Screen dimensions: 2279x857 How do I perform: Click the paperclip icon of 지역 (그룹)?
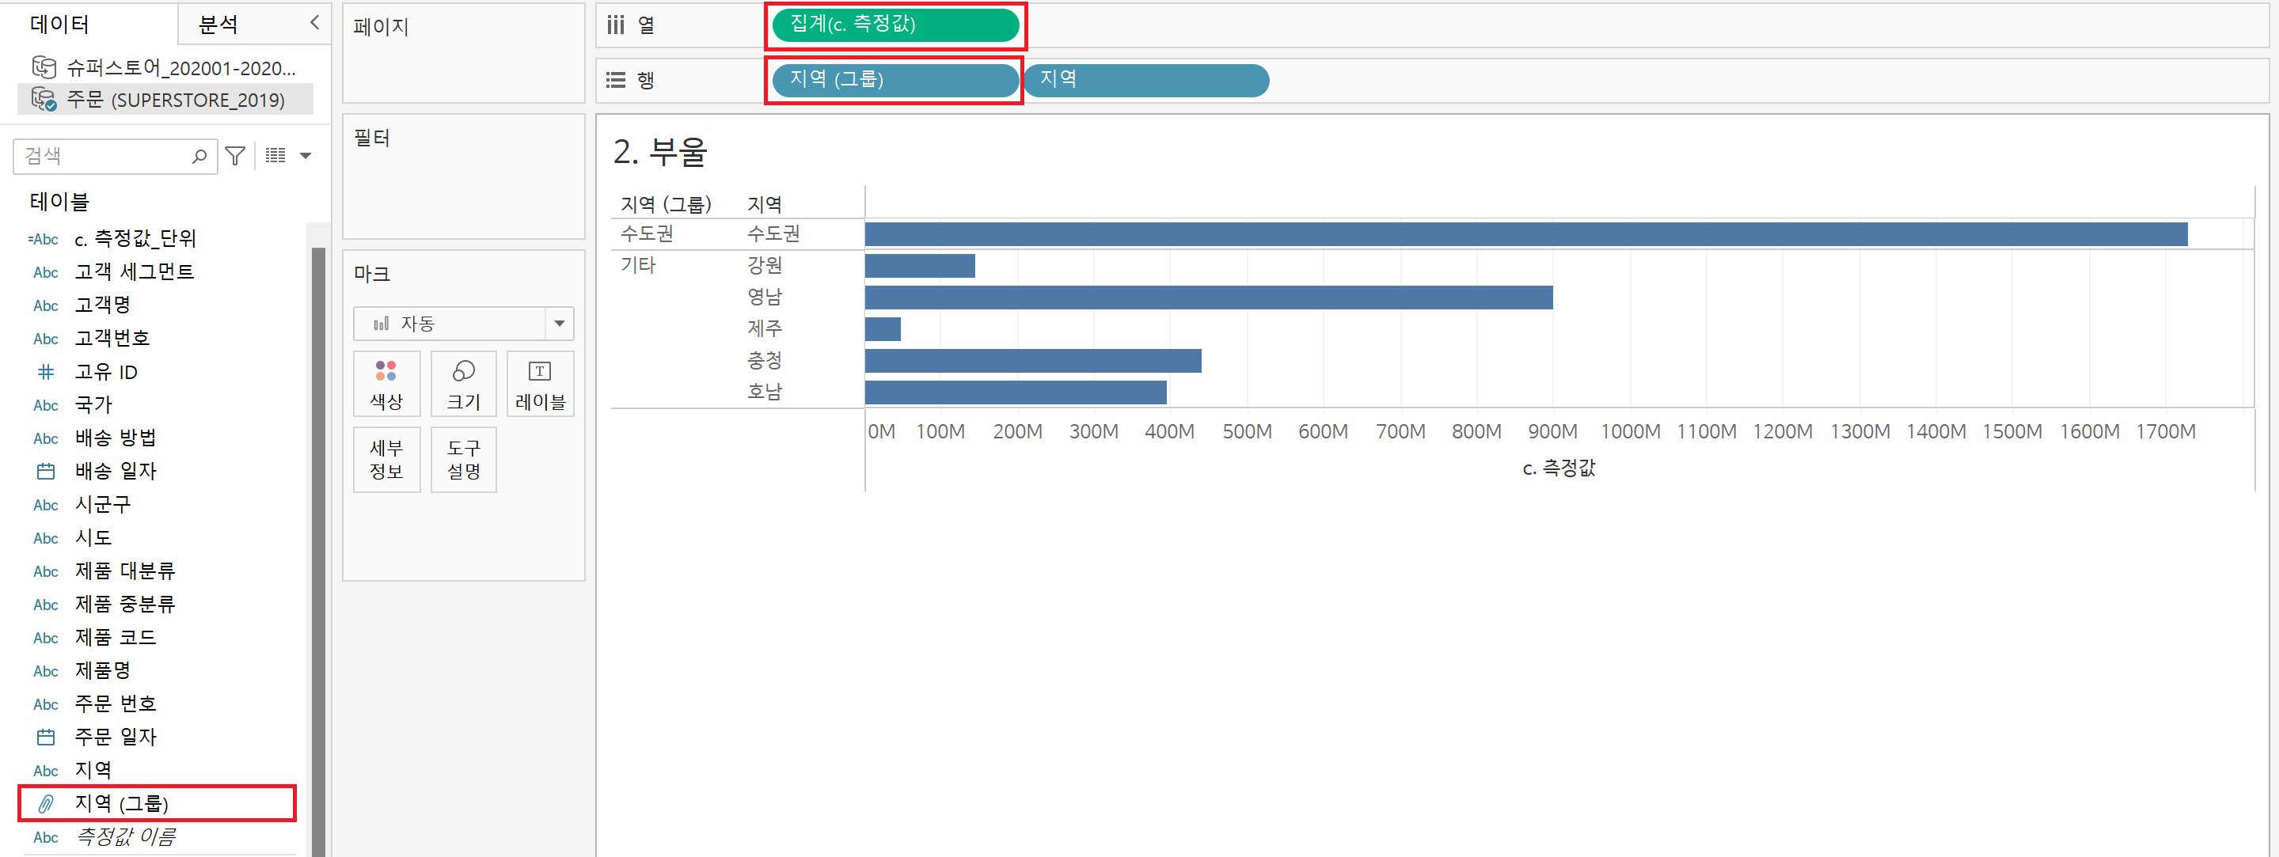[46, 803]
